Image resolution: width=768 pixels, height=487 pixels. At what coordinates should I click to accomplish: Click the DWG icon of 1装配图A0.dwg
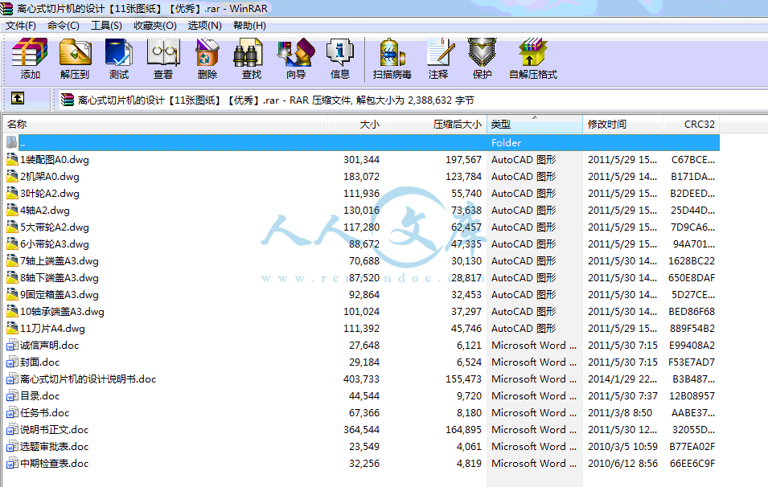12,160
